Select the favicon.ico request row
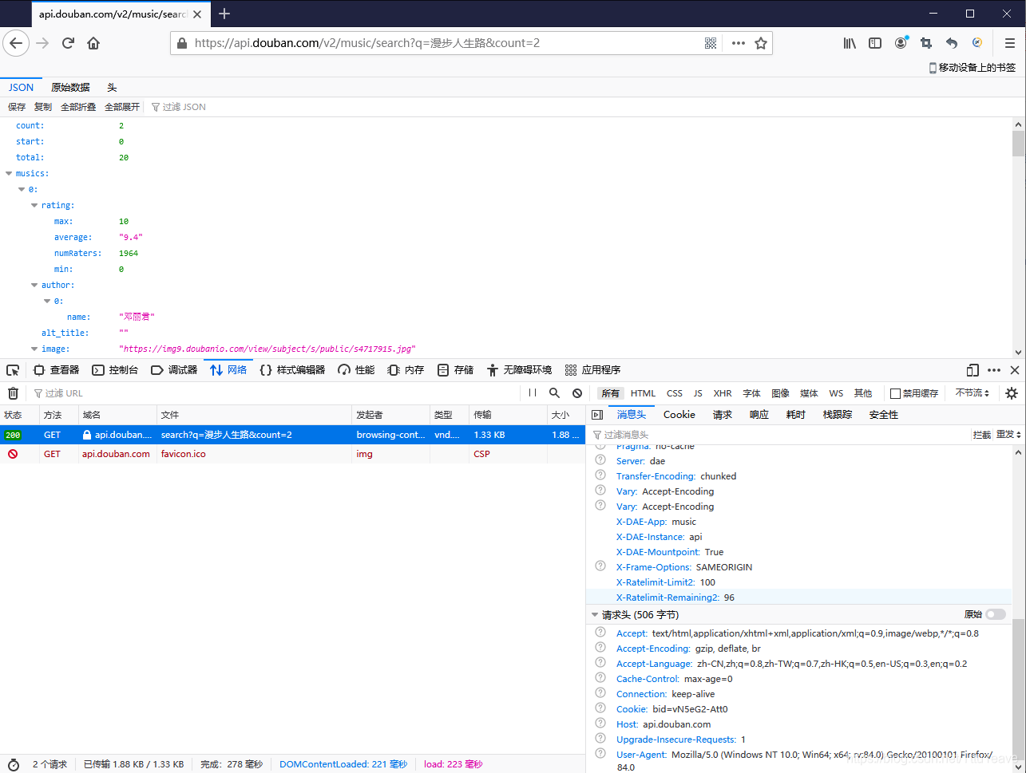 [292, 454]
